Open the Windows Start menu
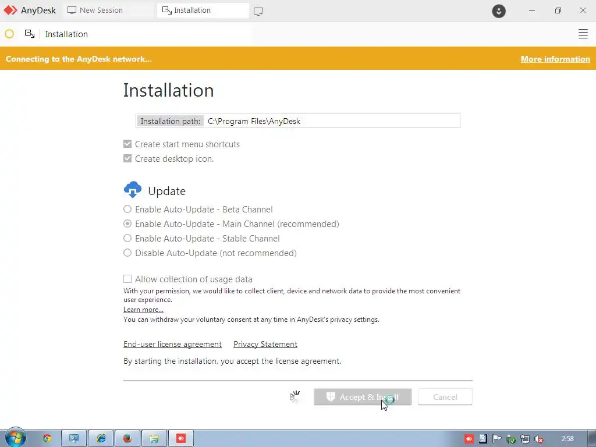The image size is (596, 447). pyautogui.click(x=15, y=438)
